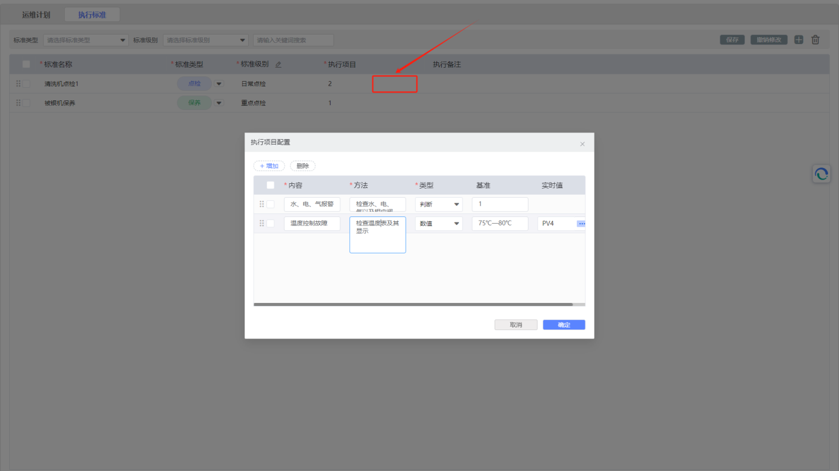The height and width of the screenshot is (471, 839).
Task: Open the floating blue swirl assistant icon
Action: [x=821, y=174]
